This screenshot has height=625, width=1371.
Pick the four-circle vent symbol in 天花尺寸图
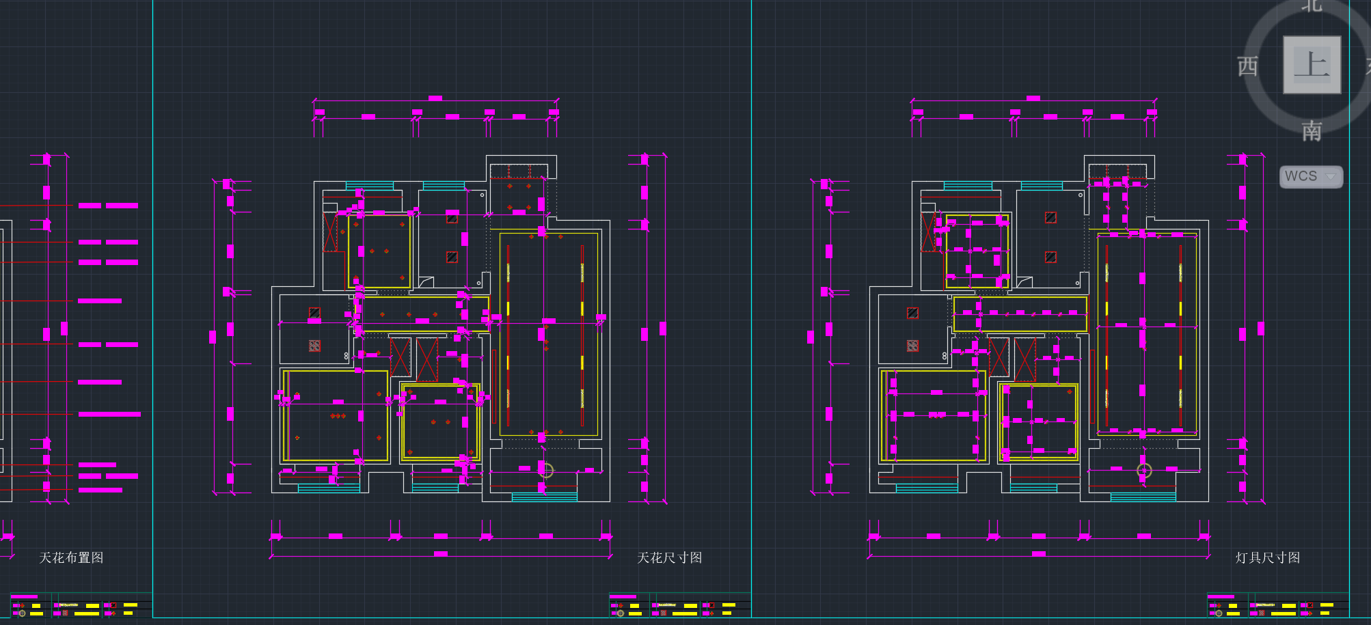click(x=314, y=346)
